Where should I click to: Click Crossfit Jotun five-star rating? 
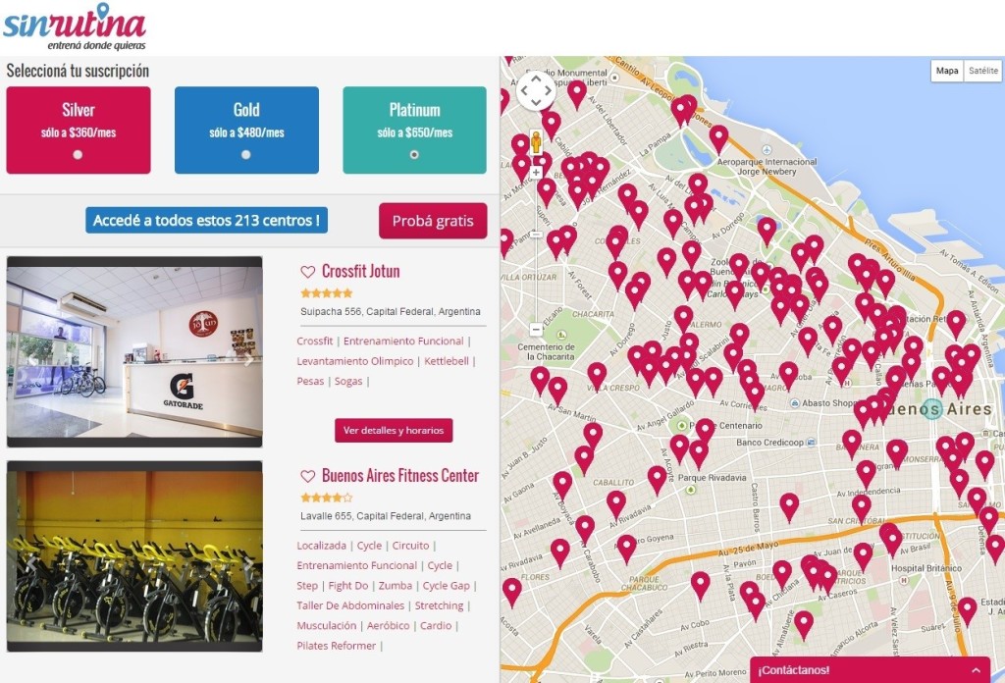pyautogui.click(x=326, y=293)
